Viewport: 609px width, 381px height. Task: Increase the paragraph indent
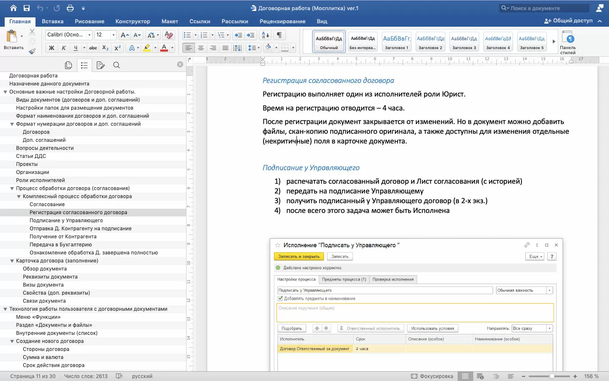pos(251,35)
